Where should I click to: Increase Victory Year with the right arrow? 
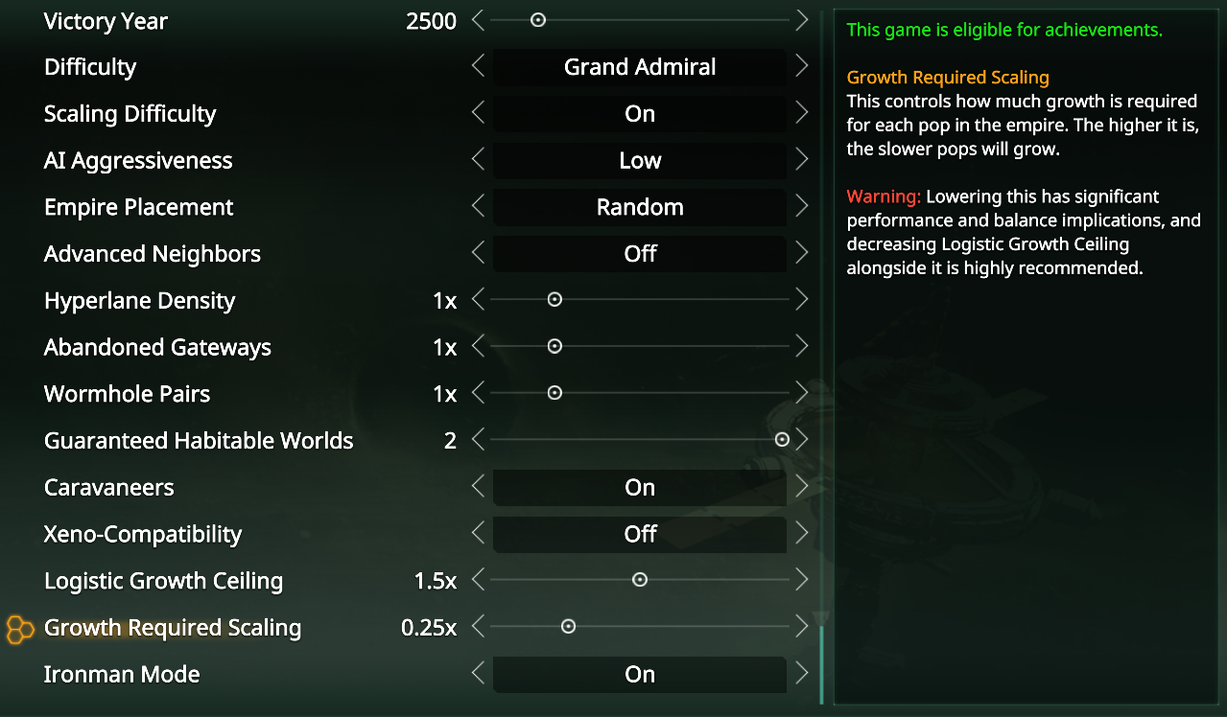(802, 19)
